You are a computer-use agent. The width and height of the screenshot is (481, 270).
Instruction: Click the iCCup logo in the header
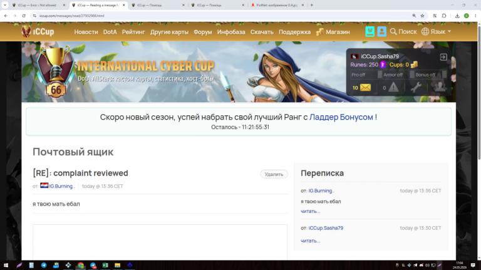pyautogui.click(x=38, y=31)
